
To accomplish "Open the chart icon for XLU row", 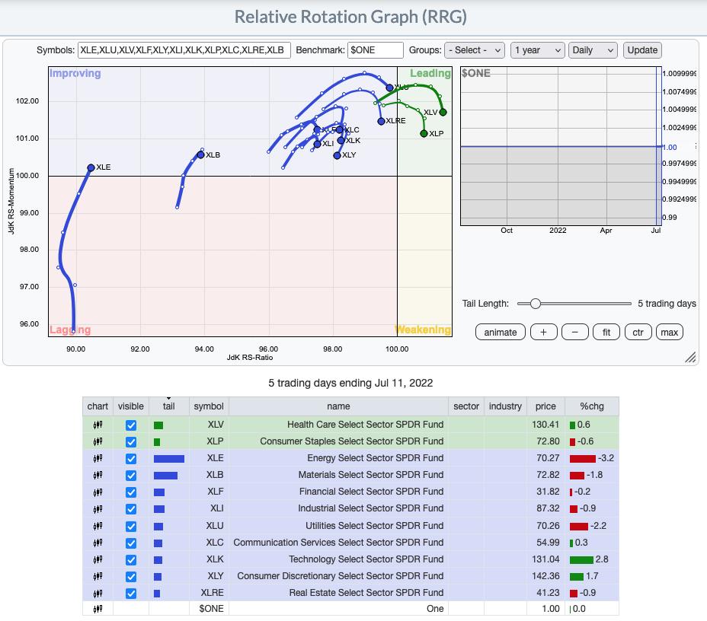I will pos(98,526).
